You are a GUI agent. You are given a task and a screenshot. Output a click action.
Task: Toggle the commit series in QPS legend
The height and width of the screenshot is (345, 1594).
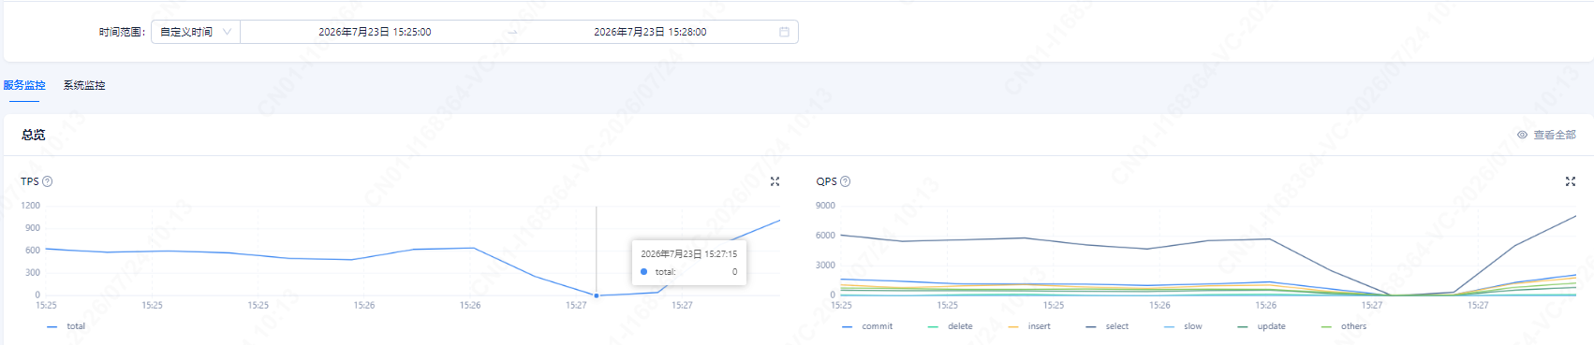click(x=867, y=326)
